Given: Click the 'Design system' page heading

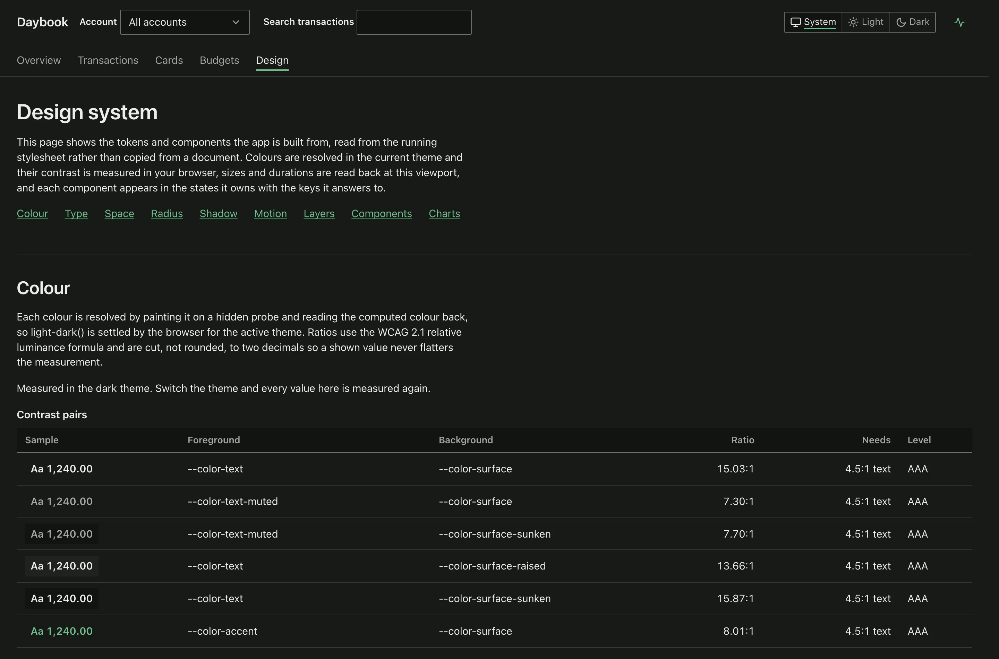Looking at the screenshot, I should click(x=87, y=112).
